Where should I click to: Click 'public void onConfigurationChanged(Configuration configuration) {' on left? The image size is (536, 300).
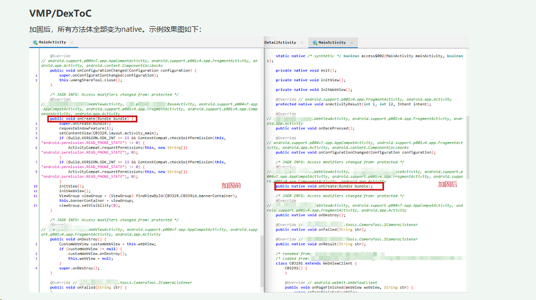(123, 71)
